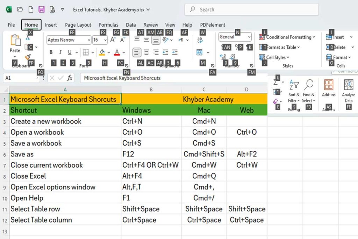Open the Paste options arrow
358x239 pixels.
point(15,56)
